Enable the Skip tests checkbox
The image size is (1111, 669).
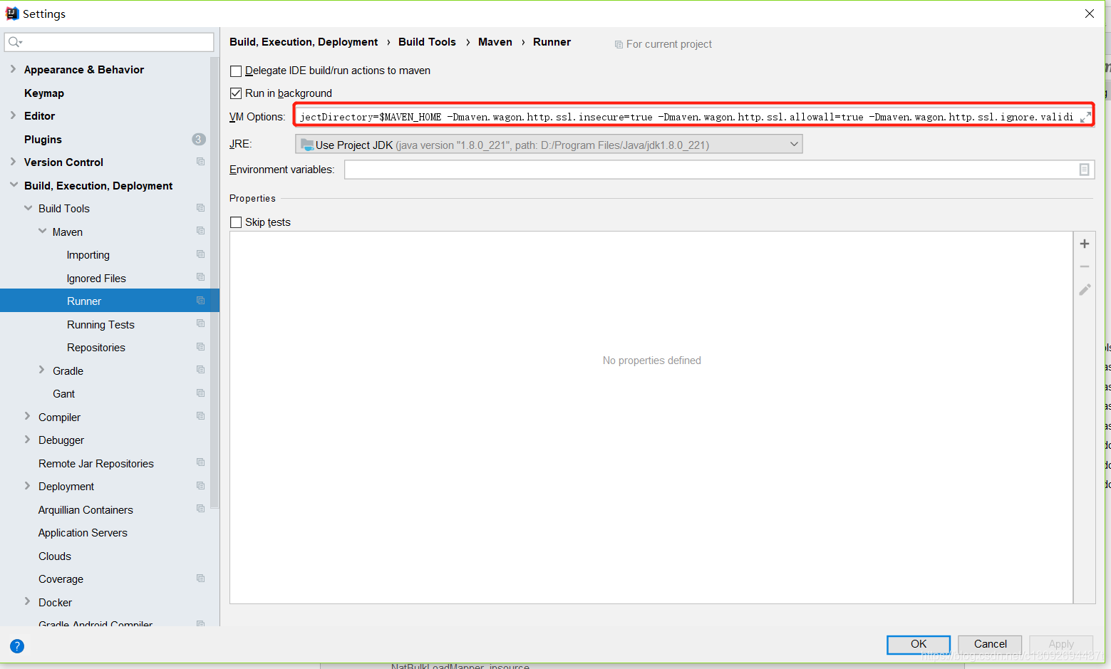(236, 222)
